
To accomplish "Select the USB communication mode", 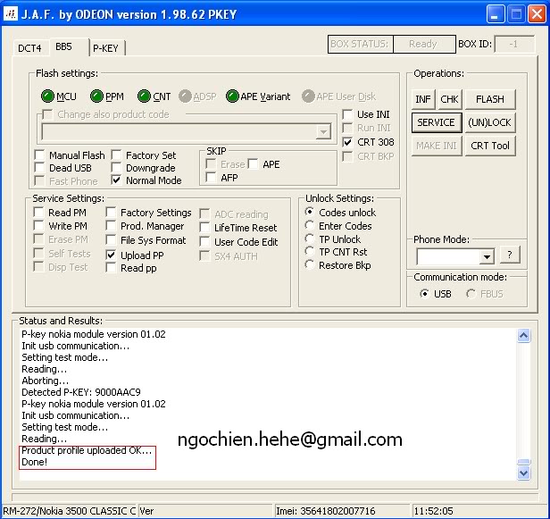I will click(424, 294).
